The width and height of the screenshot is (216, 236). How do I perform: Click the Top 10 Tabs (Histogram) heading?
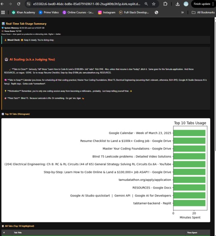tap(16, 114)
